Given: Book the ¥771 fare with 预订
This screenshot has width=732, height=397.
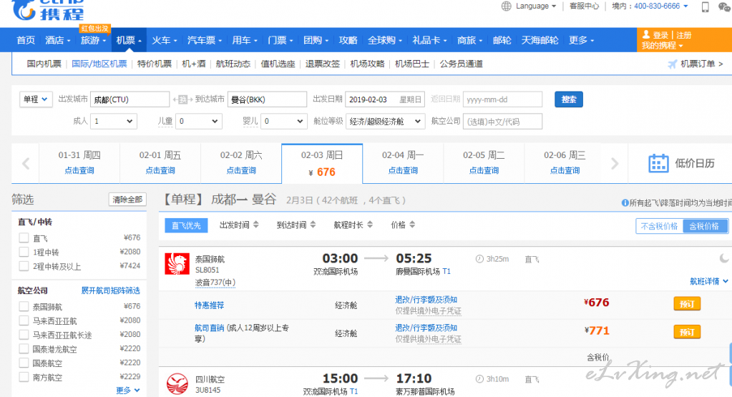Looking at the screenshot, I should tap(687, 332).
